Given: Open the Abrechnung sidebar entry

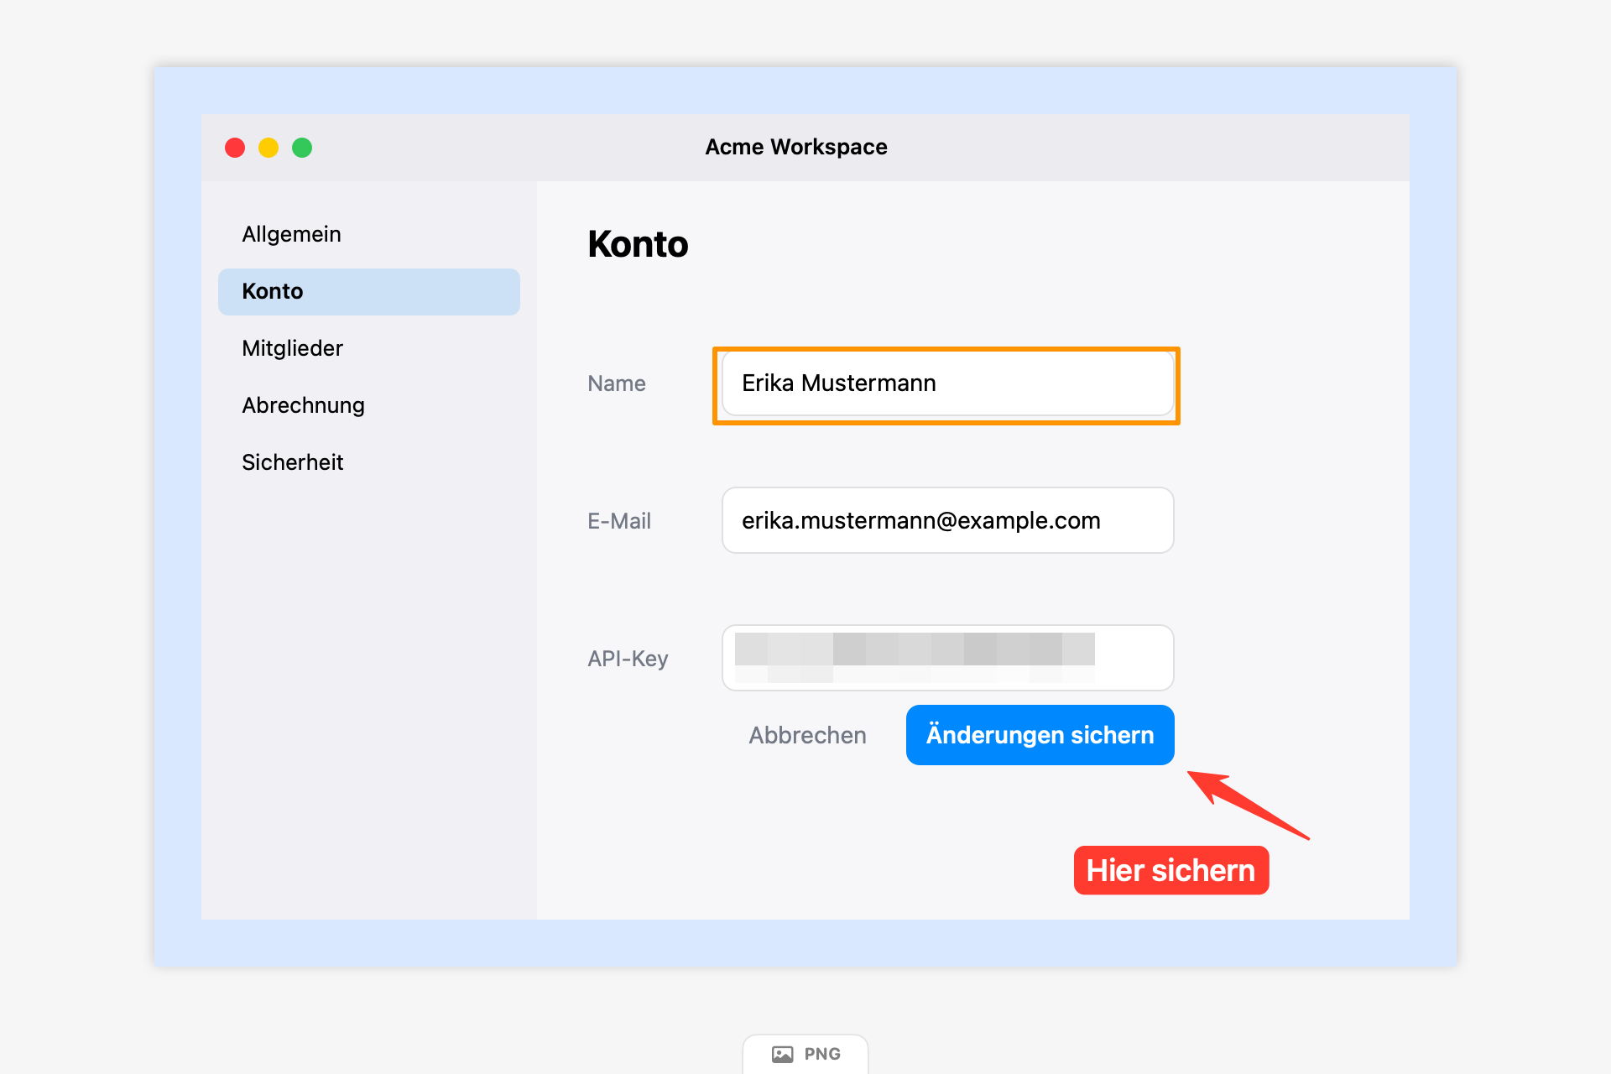Looking at the screenshot, I should pos(368,405).
